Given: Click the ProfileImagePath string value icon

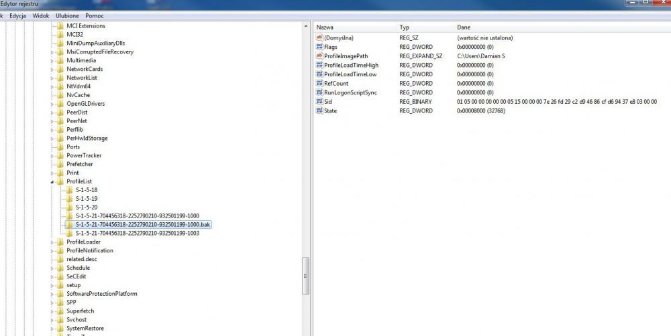Looking at the screenshot, I should click(x=319, y=56).
